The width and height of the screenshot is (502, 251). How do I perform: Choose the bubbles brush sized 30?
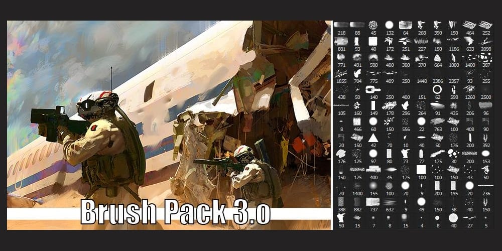(453, 154)
